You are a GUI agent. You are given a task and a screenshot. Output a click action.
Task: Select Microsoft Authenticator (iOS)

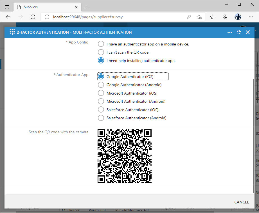pyautogui.click(x=101, y=93)
